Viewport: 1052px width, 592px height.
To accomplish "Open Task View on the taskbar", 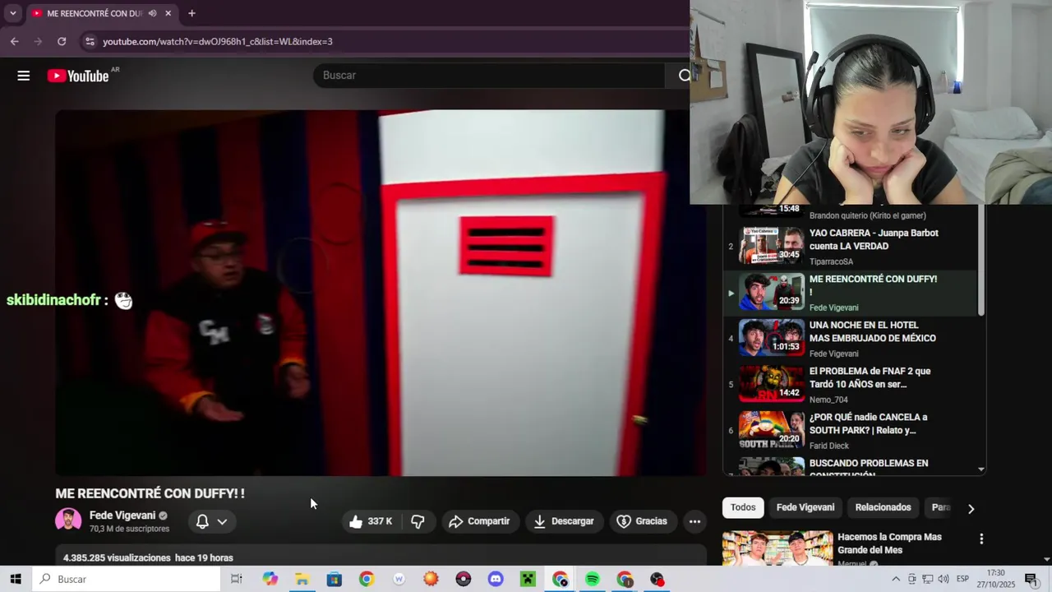I will (x=237, y=579).
